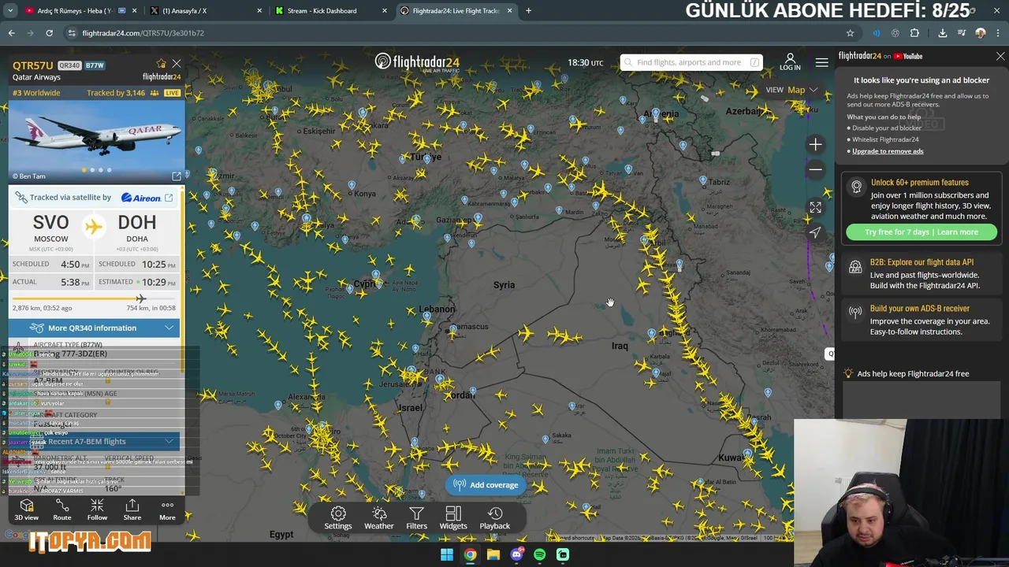This screenshot has height=567, width=1009.
Task: Expand Recent A7-BEM flights section
Action: [95, 441]
